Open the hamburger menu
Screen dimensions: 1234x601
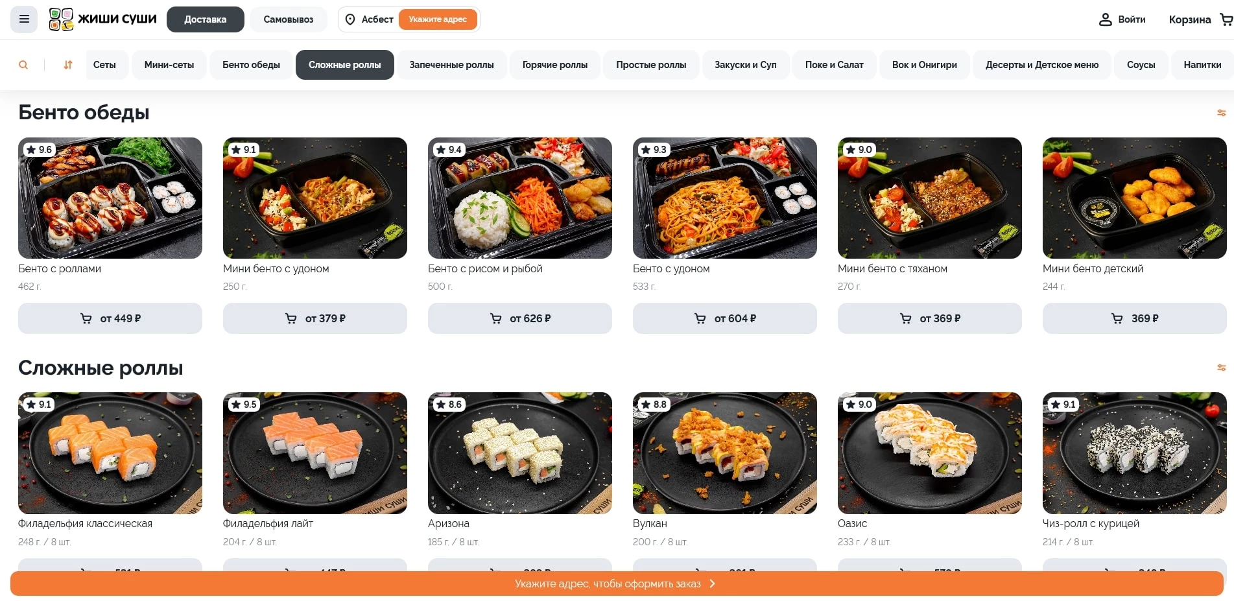(24, 19)
